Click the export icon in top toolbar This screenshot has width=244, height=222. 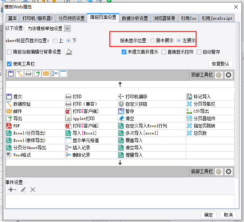37,74
